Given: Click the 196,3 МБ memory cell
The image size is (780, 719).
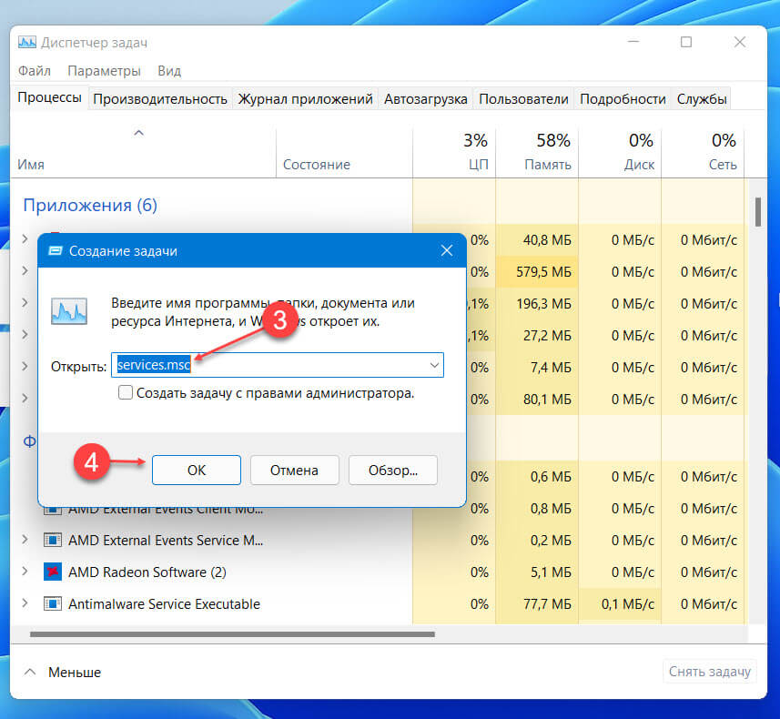Looking at the screenshot, I should [x=537, y=303].
